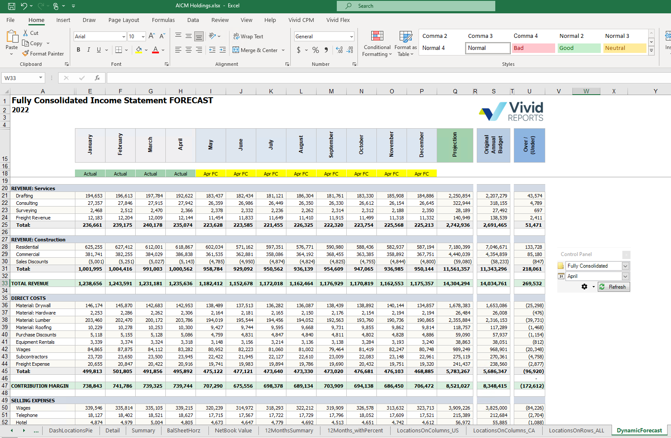This screenshot has height=438, width=671.
Task: Center cell text horizontally
Action: click(x=189, y=50)
